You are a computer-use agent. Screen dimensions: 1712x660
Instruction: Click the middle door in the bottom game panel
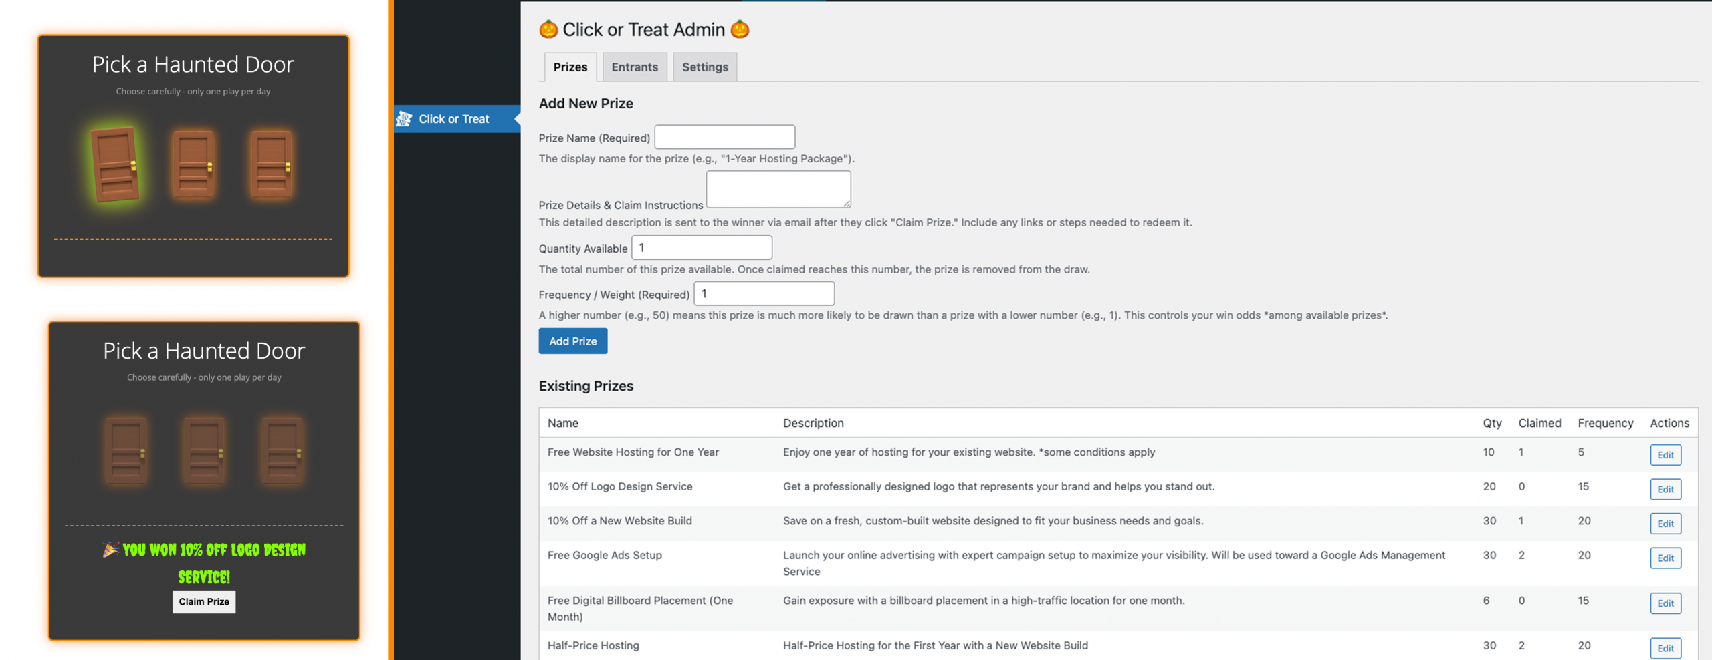(204, 451)
